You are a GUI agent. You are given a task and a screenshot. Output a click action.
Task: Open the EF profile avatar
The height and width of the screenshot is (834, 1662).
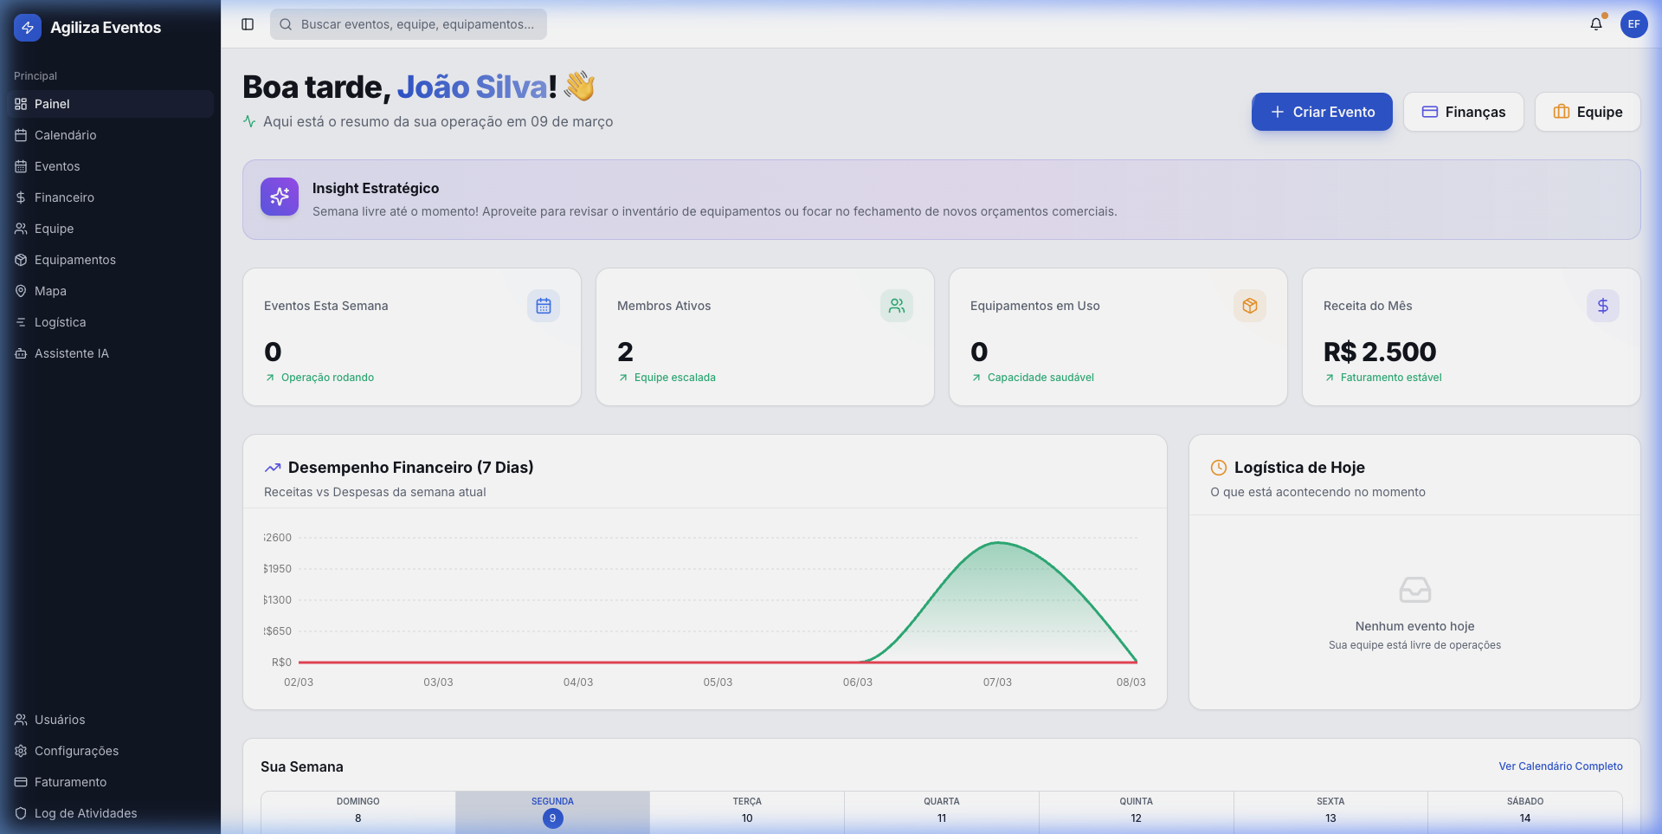tap(1634, 24)
